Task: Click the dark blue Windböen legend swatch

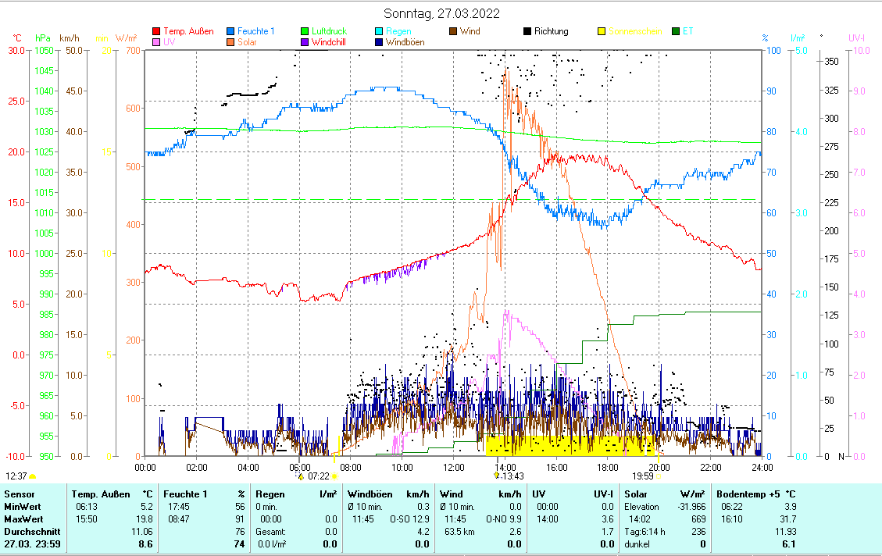Action: pyautogui.click(x=380, y=42)
